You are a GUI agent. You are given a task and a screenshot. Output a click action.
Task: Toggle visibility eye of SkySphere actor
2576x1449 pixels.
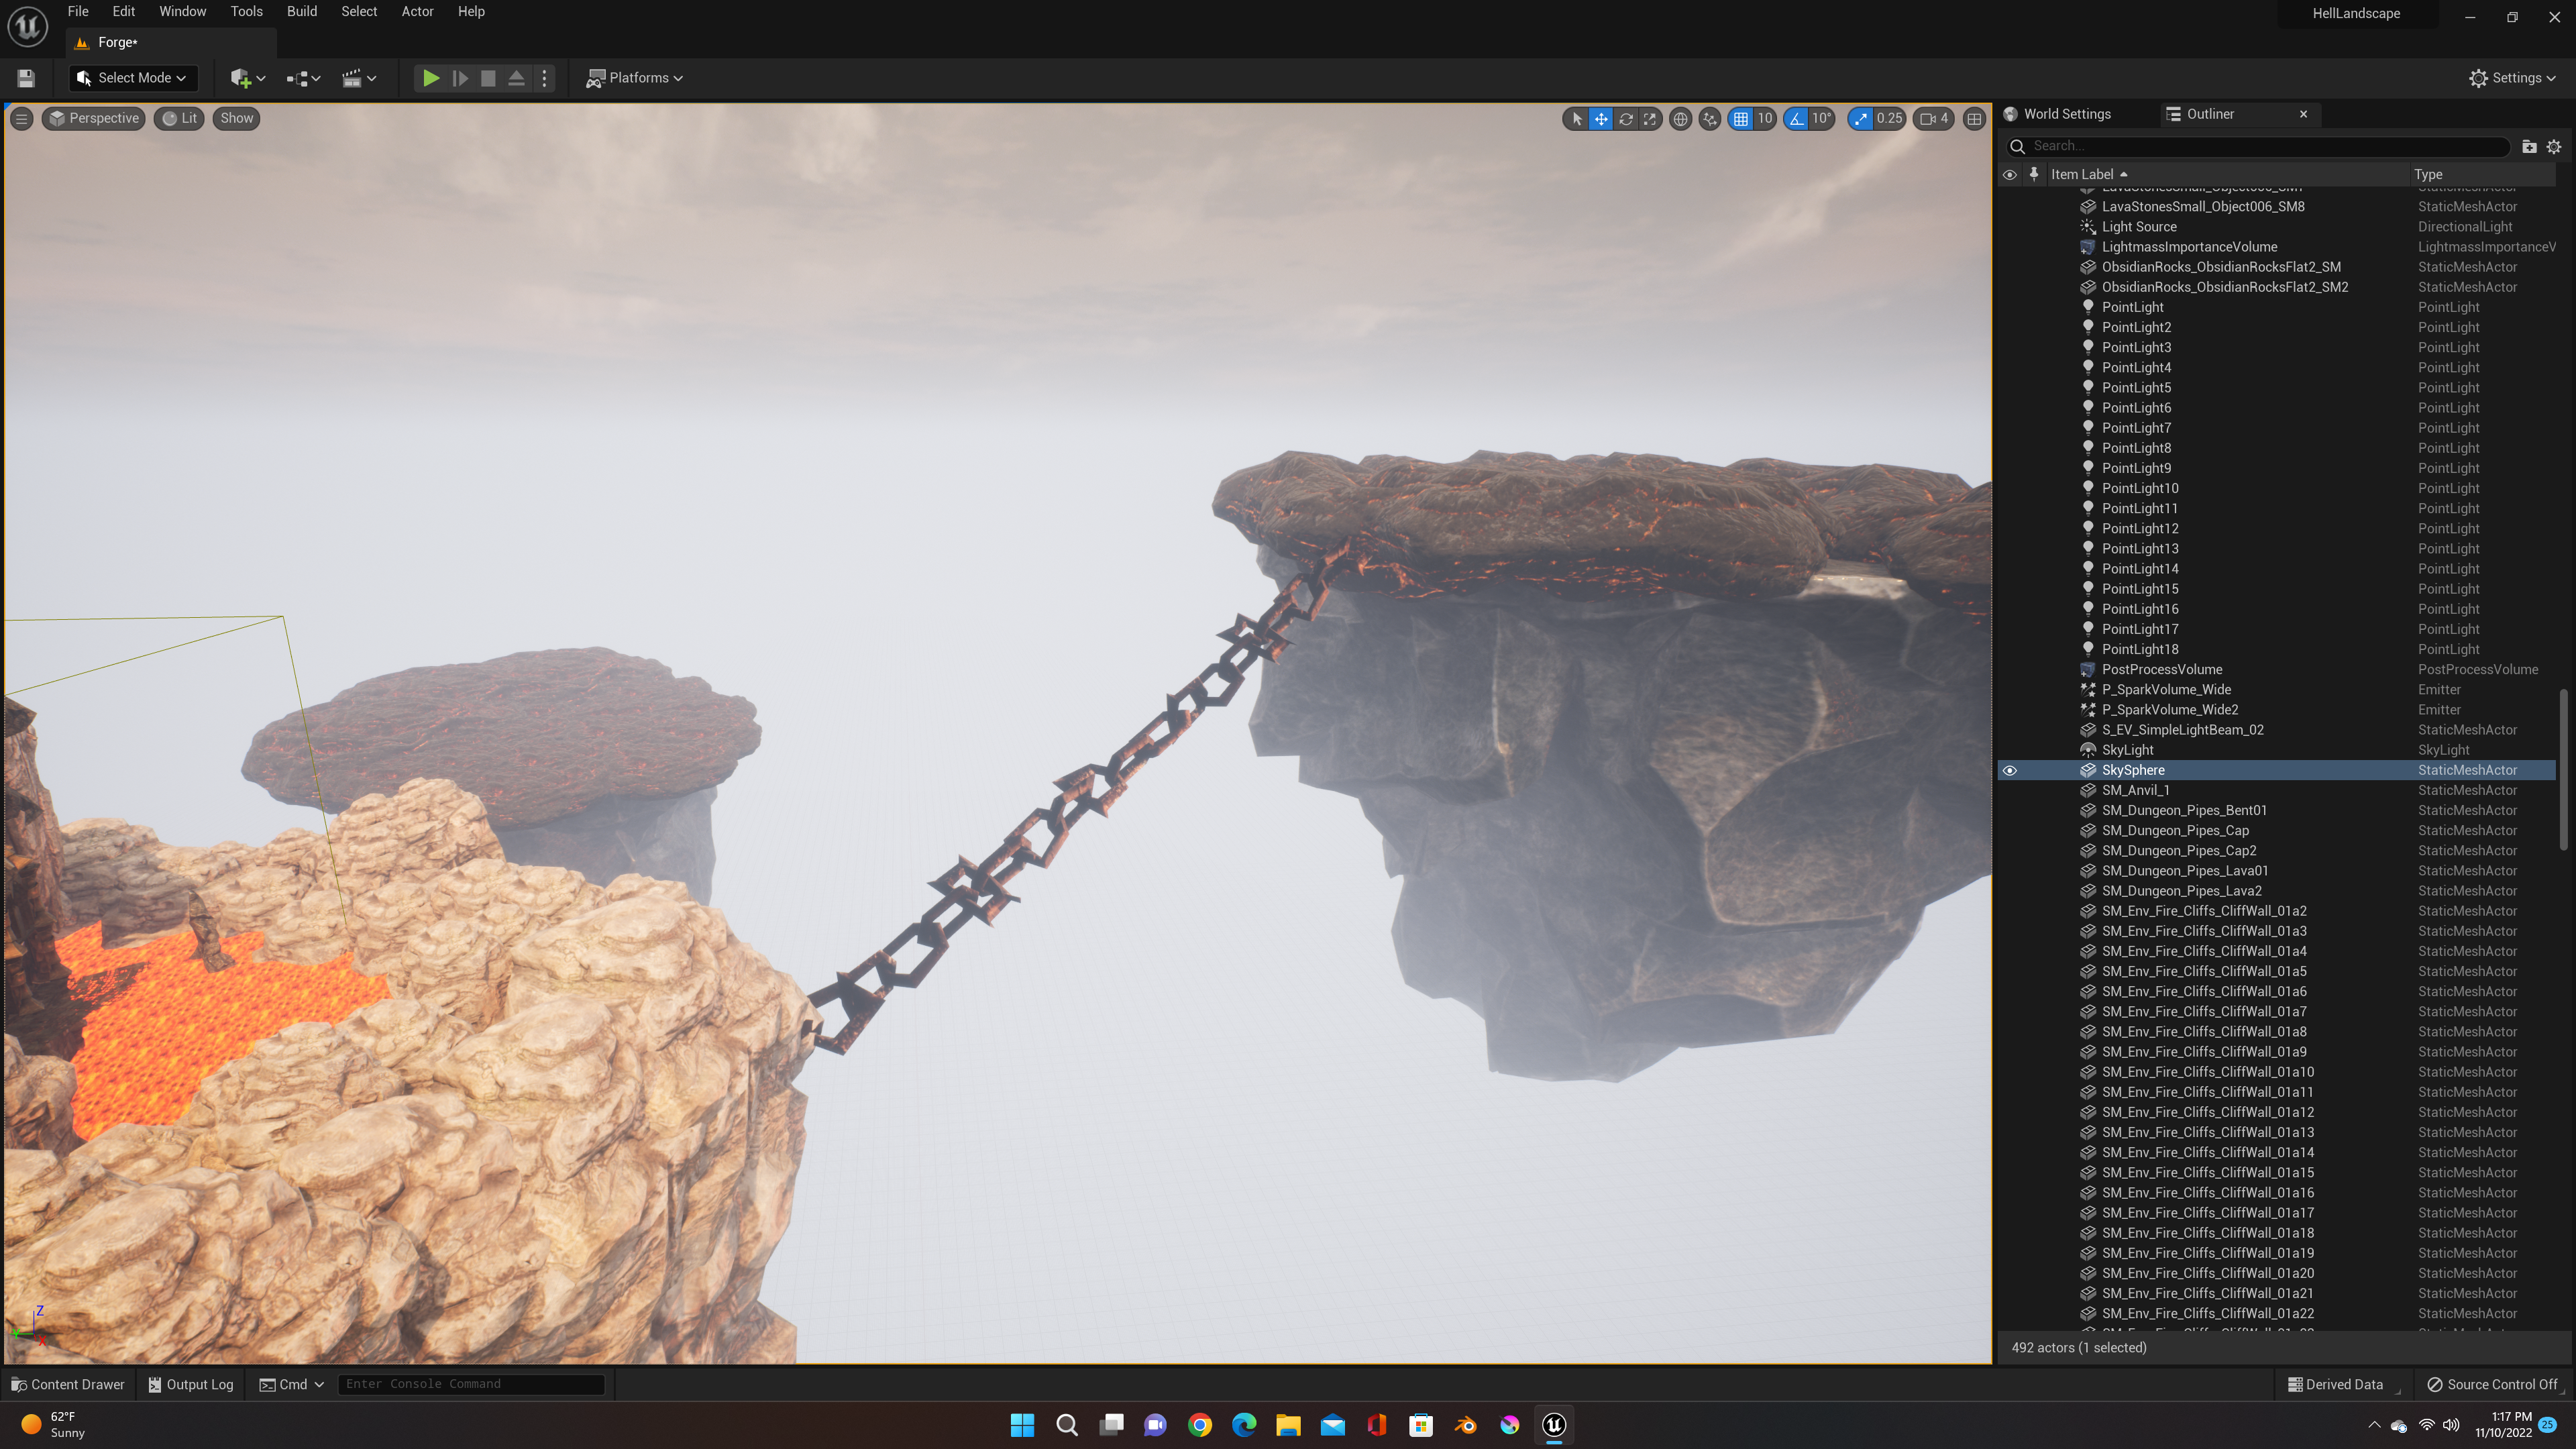(x=2010, y=770)
